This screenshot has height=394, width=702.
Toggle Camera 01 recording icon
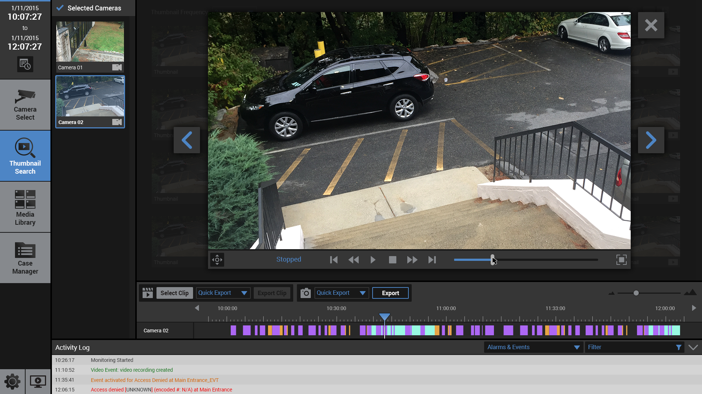[117, 67]
